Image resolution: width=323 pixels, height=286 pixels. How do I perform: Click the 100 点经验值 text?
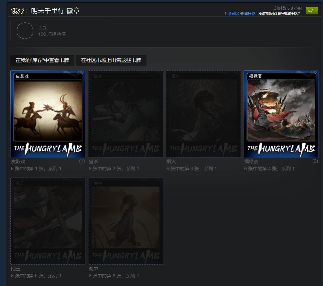pos(52,34)
